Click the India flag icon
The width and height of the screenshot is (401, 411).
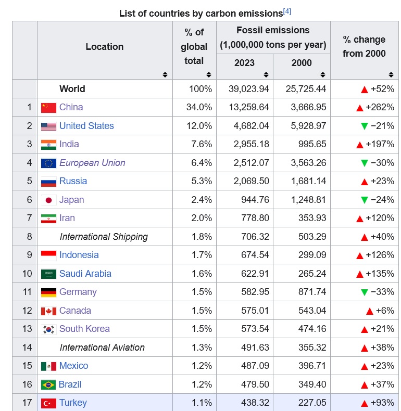(x=48, y=145)
